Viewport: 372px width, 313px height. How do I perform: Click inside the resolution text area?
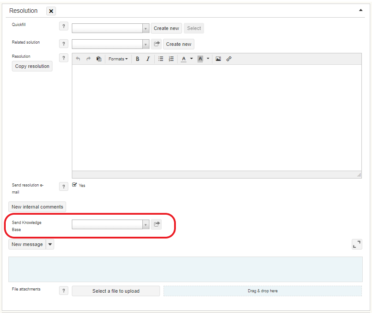coord(216,117)
